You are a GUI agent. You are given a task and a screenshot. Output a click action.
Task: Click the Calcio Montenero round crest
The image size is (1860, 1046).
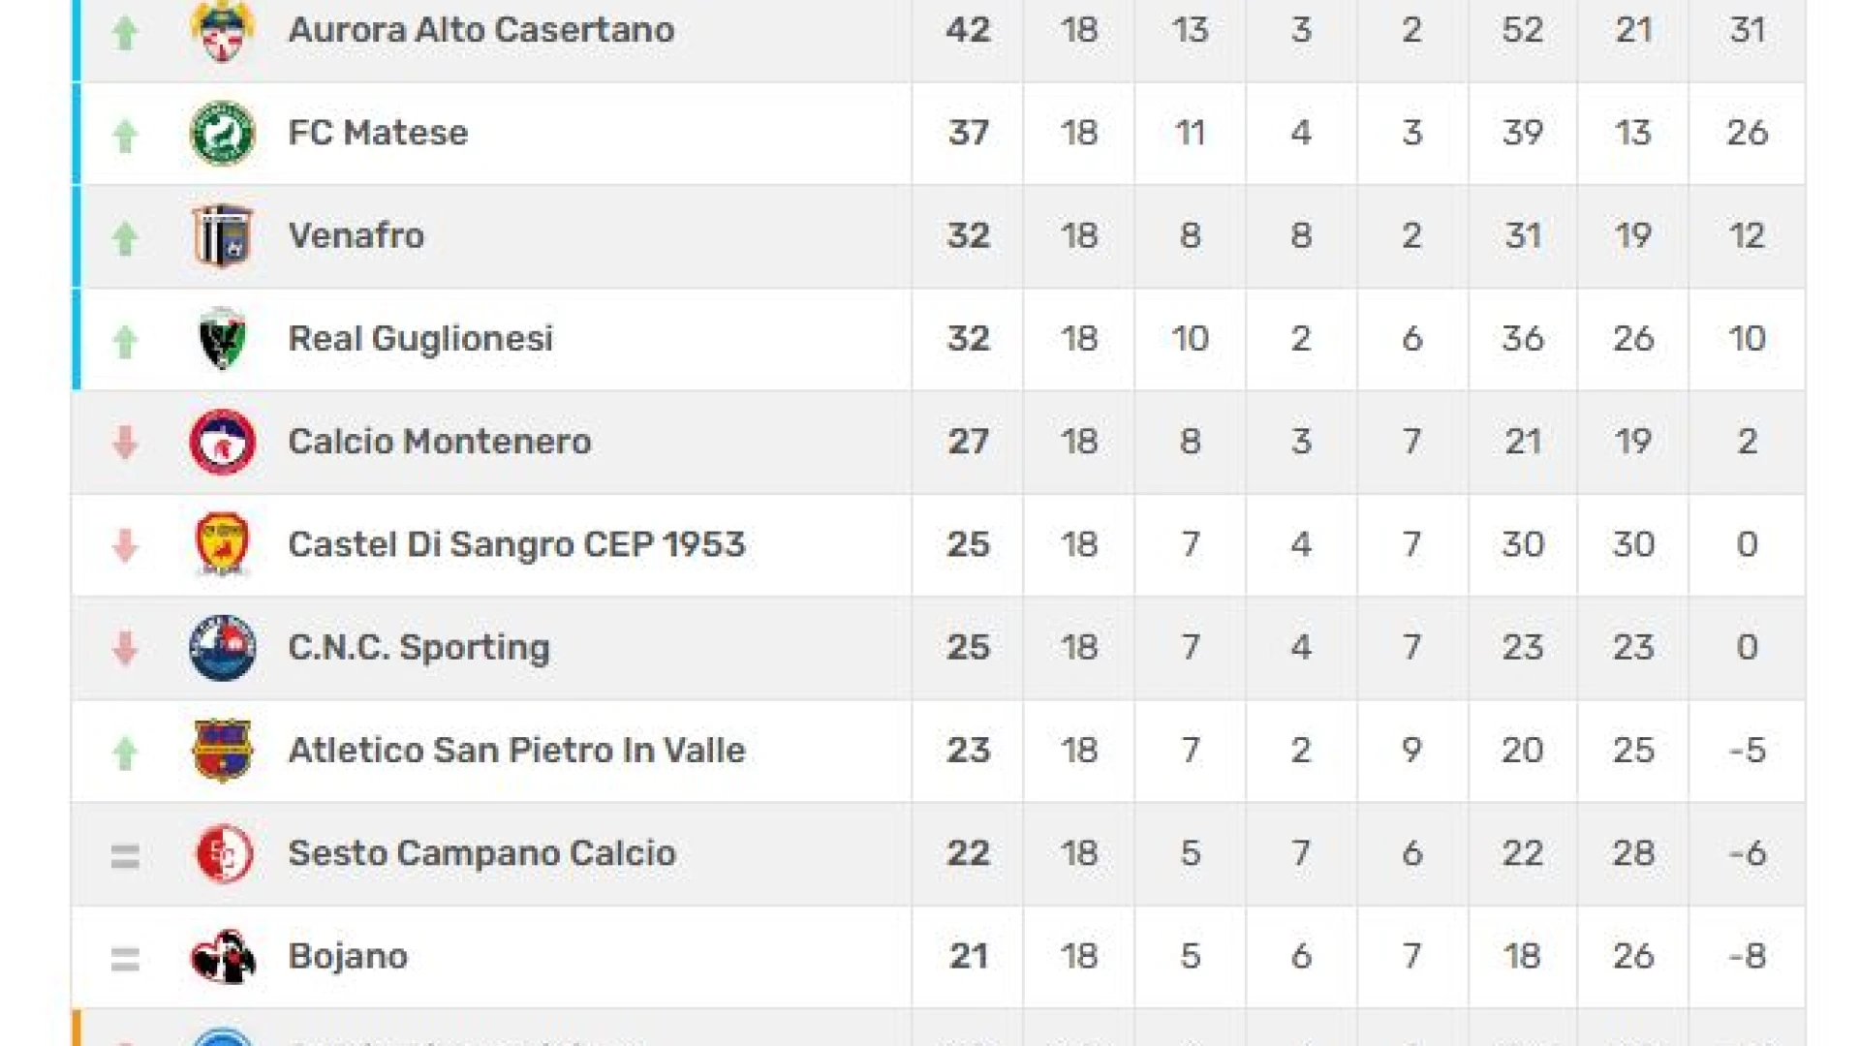tap(222, 442)
